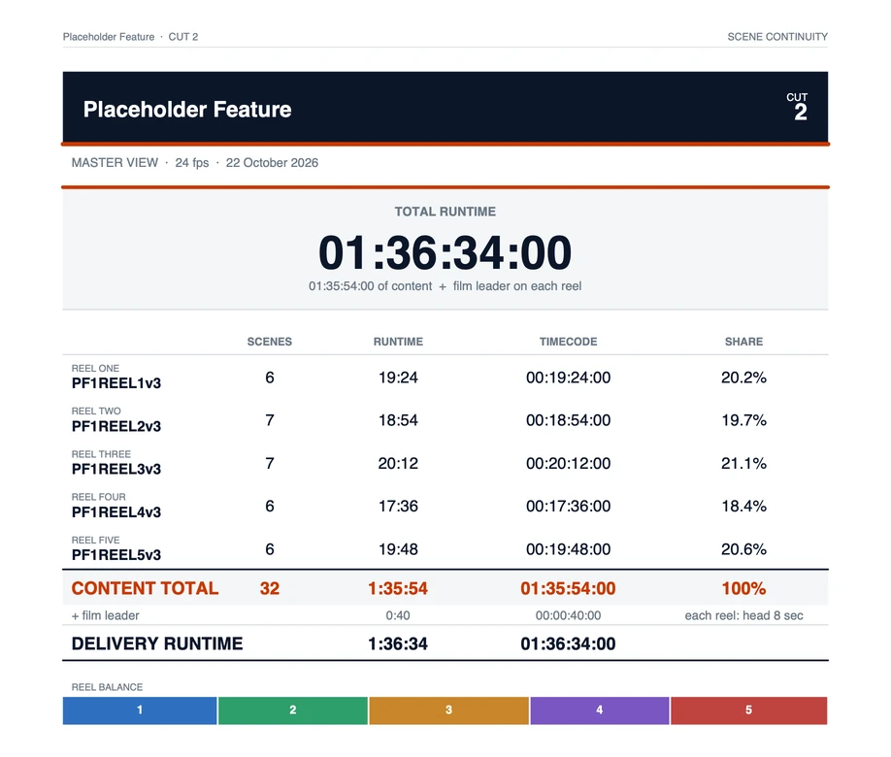891x757 pixels.
Task: Select the PF1REEL4v3 reel name
Action: click(x=115, y=512)
